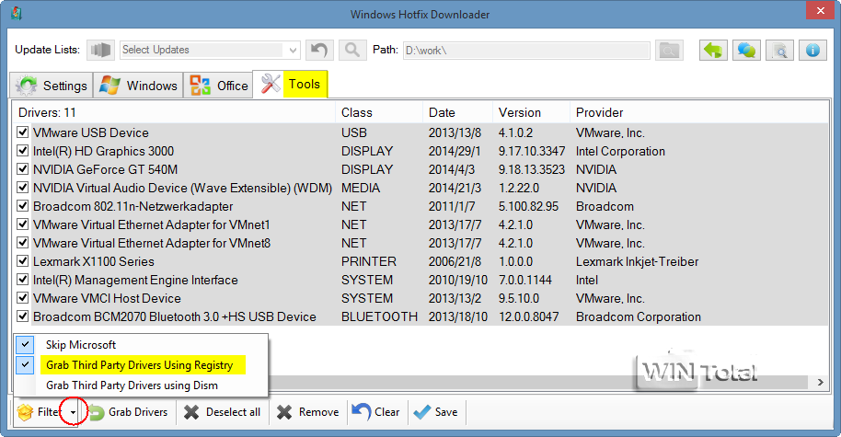Select the PRINTER class cell
Image resolution: width=841 pixels, height=437 pixels.
click(369, 261)
